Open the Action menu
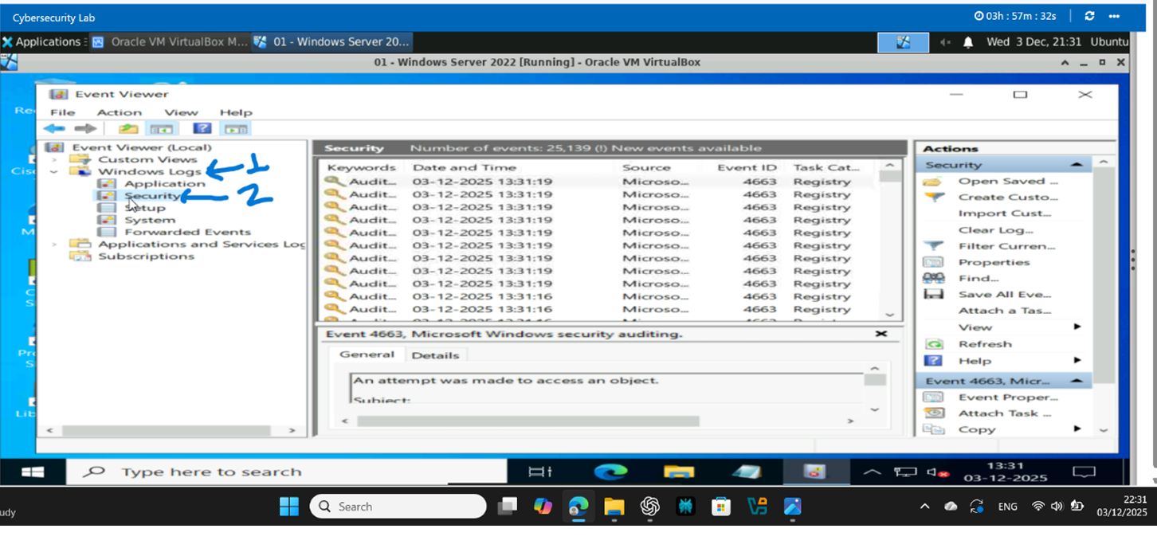Screen dimensions: 1157x552 pyautogui.click(x=119, y=112)
